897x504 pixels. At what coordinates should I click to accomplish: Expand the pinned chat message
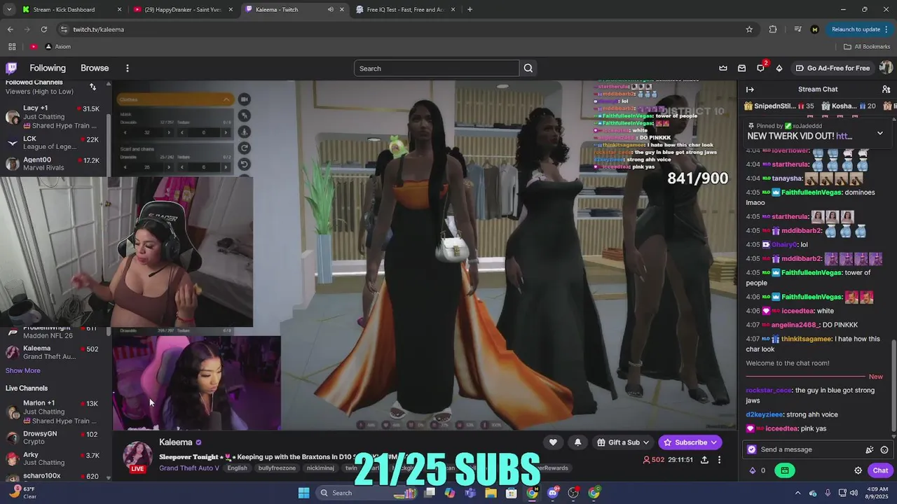880,133
